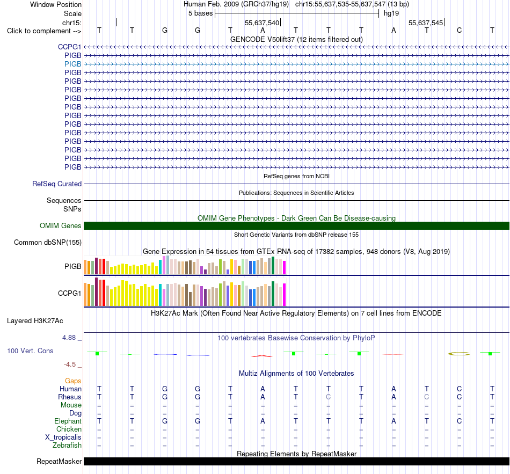Click 'Publications: Sequences in Scientific Articles' title
The image size is (510, 474).
[296, 193]
